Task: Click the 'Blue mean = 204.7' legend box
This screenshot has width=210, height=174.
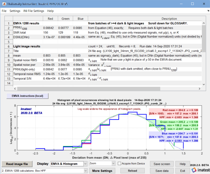Action: pos(173,137)
